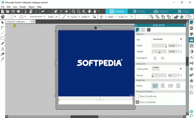Pick the Rectangle drawing tool
The height and width of the screenshot is (118, 194).
(x=3, y=38)
